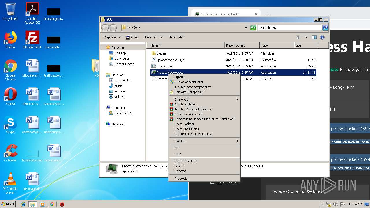Choose Restore previous versions

204,134
